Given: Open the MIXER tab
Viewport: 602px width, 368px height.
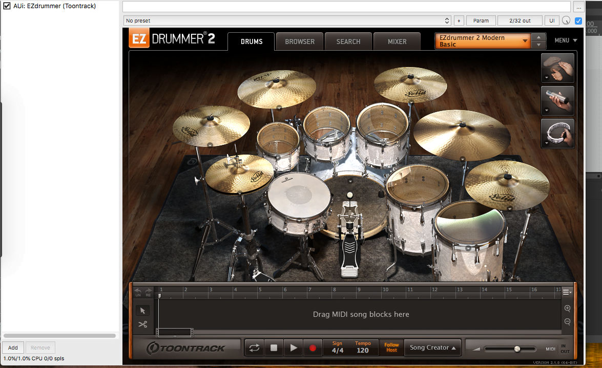Looking at the screenshot, I should tap(397, 42).
